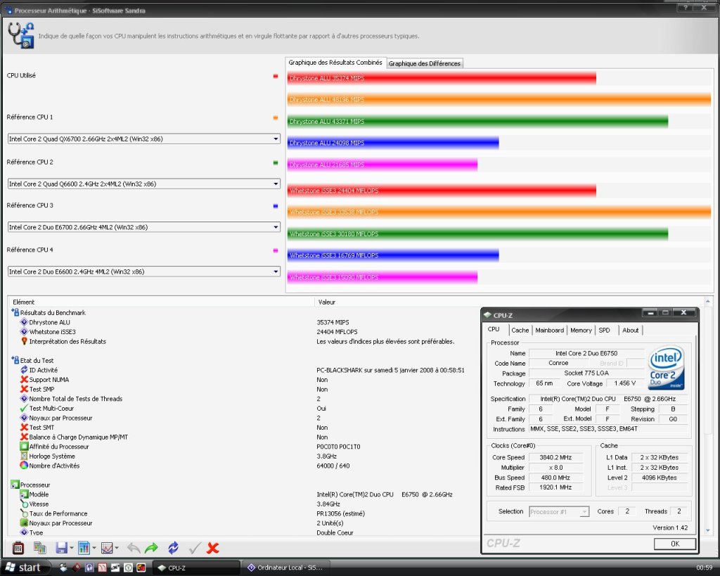
Task: Click the green forward arrow icon
Action: [151, 548]
